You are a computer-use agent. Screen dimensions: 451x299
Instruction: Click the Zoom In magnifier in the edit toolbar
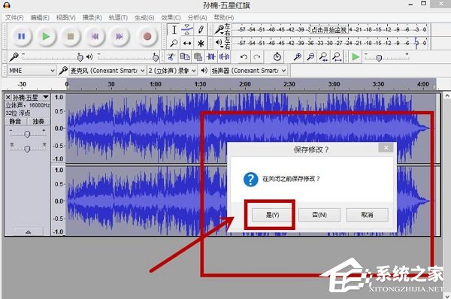pos(298,56)
